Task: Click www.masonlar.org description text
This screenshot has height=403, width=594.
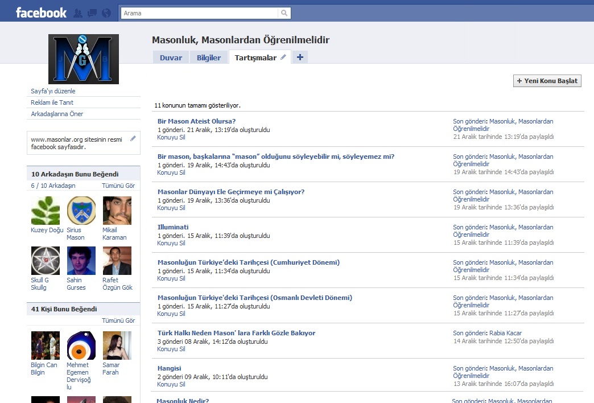Action: click(76, 143)
